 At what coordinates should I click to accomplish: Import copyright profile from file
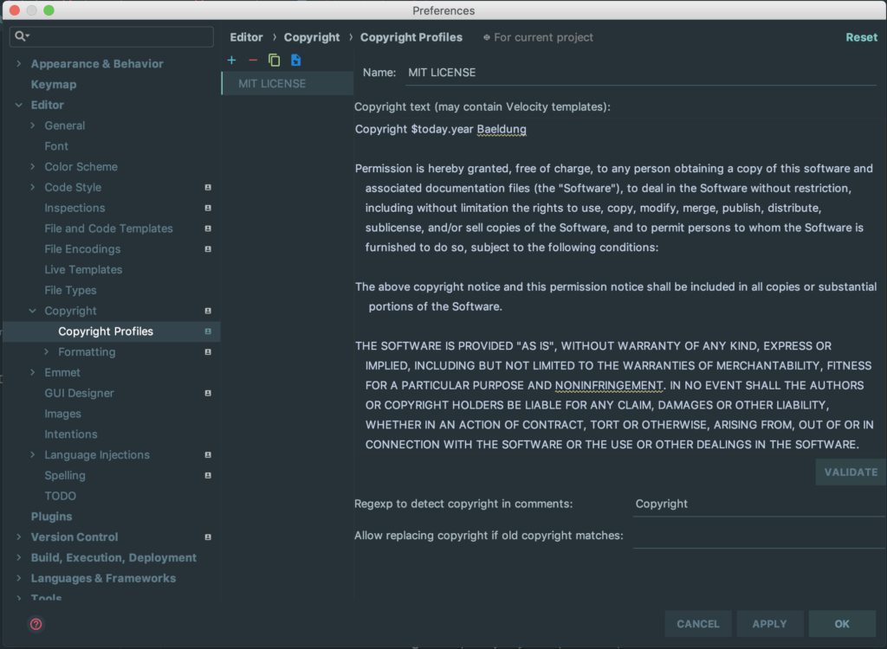[x=295, y=60]
